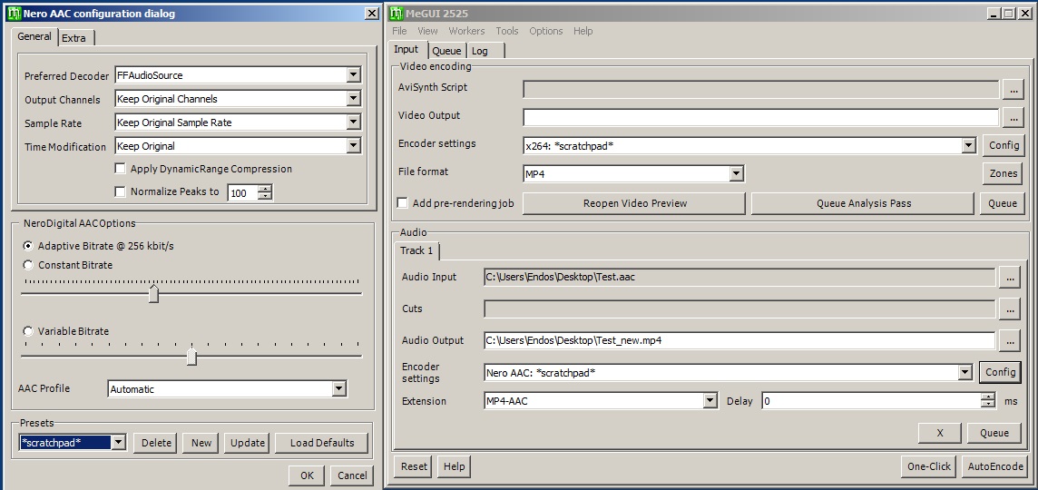Open AAC Profile dropdown

point(339,388)
